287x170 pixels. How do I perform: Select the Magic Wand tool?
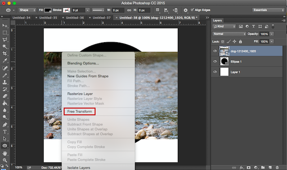5,47
